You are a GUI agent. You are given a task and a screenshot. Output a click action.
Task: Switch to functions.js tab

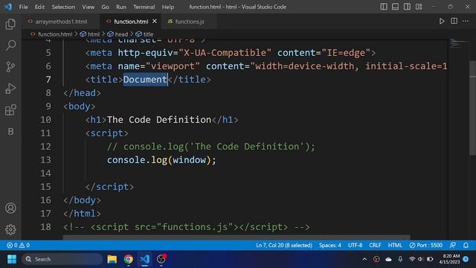[x=190, y=22]
